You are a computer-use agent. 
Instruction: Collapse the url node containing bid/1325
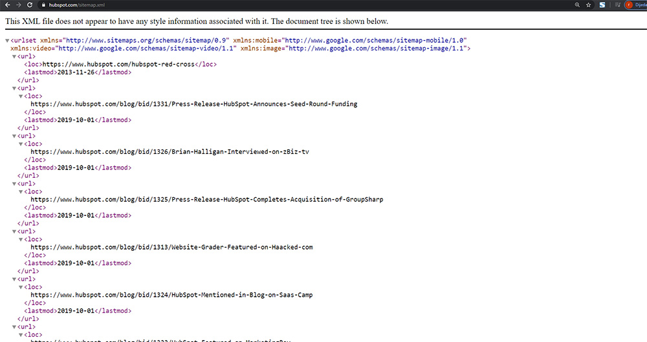pyautogui.click(x=14, y=184)
